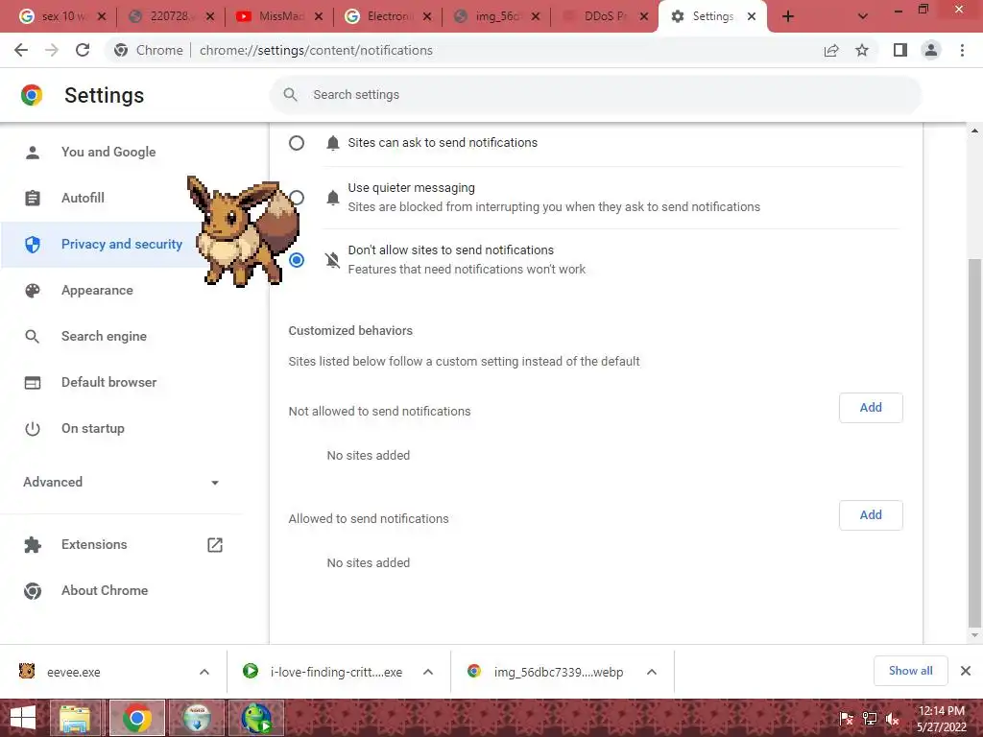The width and height of the screenshot is (983, 737).
Task: Switch to the 220728 tab
Action: point(169,16)
